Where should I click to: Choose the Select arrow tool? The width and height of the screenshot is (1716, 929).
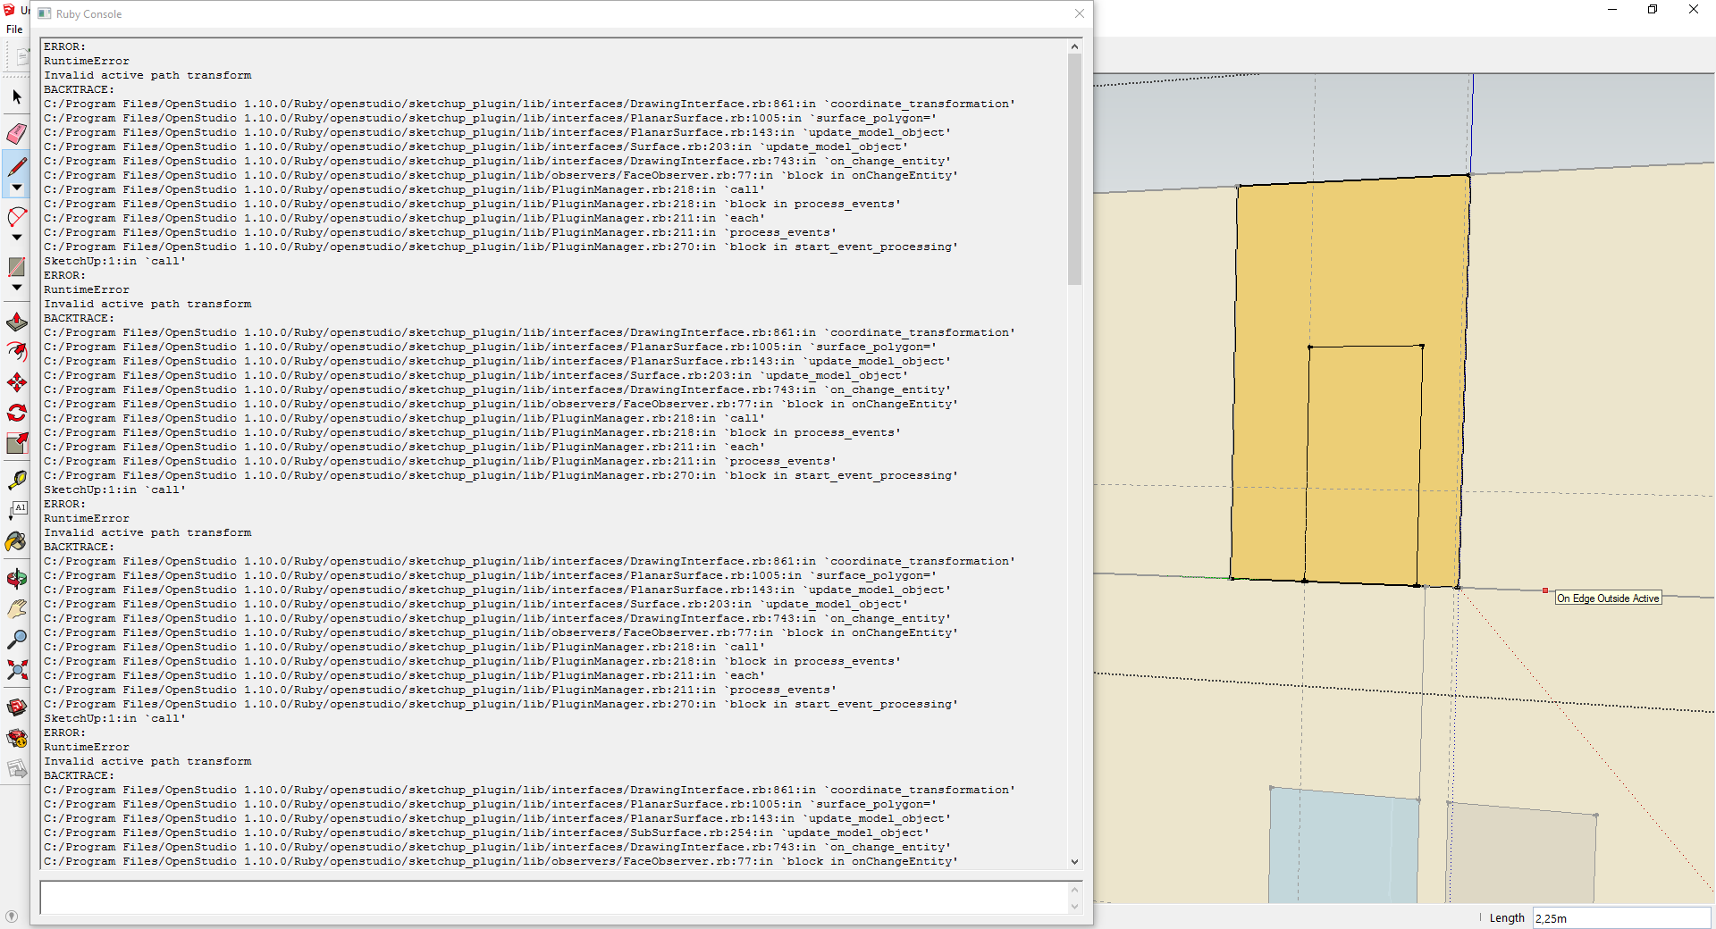coord(16,96)
